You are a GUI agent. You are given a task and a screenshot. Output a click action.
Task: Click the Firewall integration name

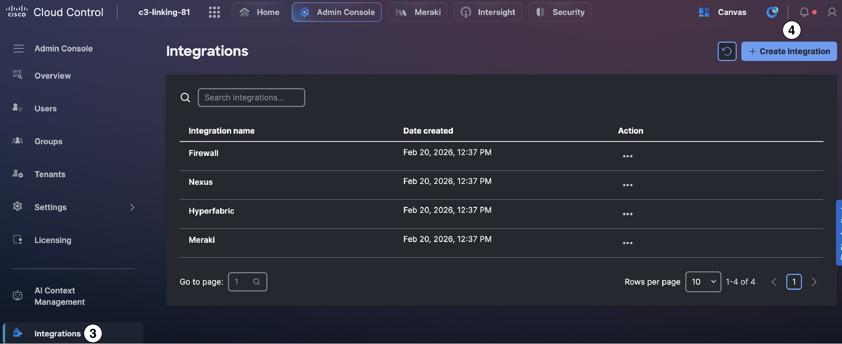coord(203,153)
